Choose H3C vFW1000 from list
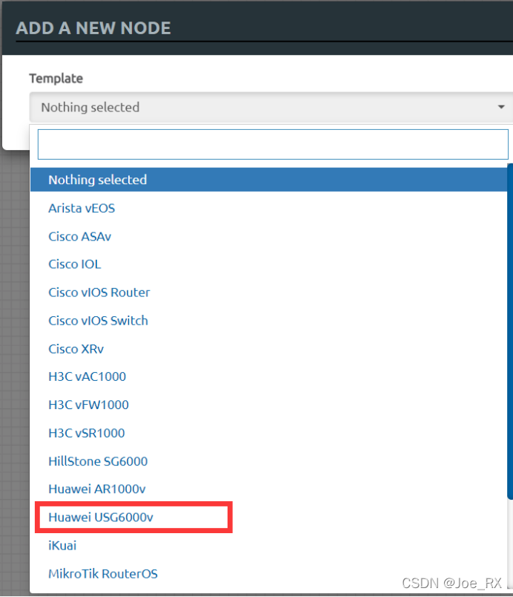The height and width of the screenshot is (597, 513). [269, 405]
